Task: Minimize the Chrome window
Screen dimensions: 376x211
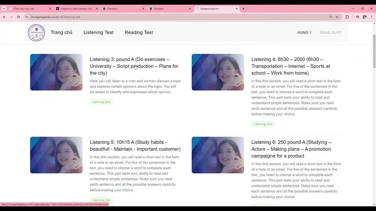Action: click(353, 9)
